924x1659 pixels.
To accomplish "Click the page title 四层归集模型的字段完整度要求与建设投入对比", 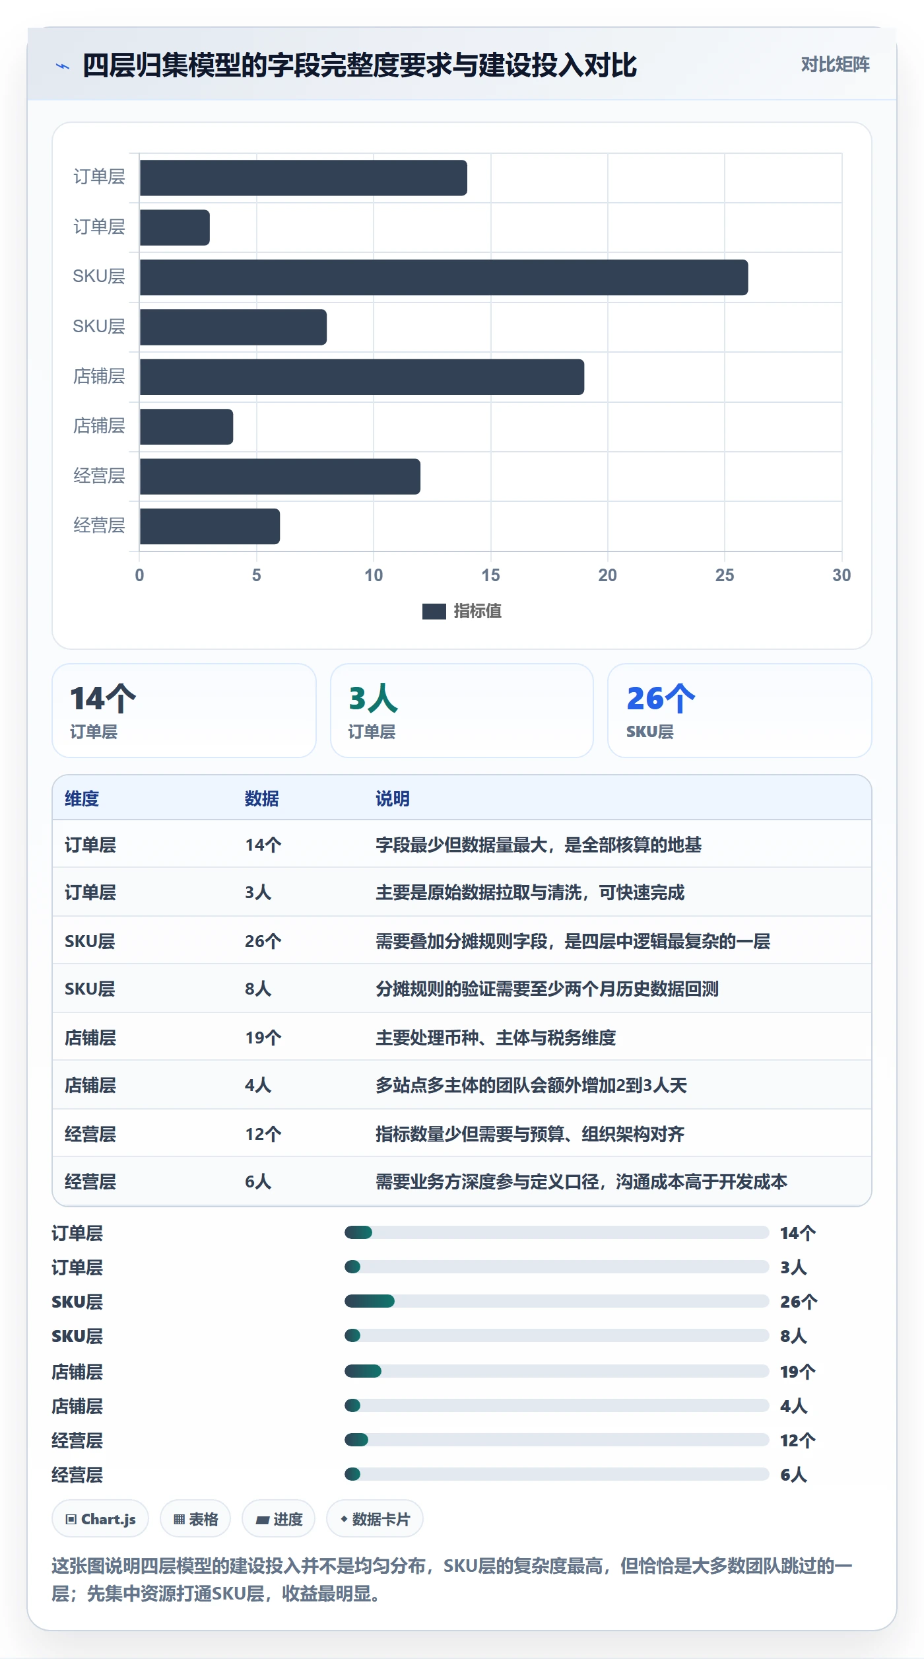I will pyautogui.click(x=360, y=65).
